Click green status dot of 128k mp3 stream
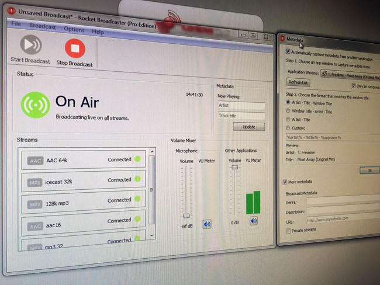Image resolution: width=380 pixels, height=285 pixels. coord(137,199)
